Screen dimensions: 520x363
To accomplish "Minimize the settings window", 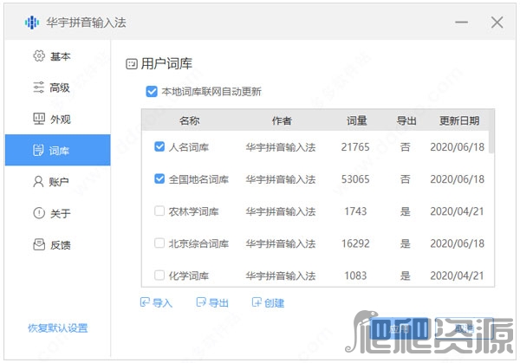I will [461, 23].
